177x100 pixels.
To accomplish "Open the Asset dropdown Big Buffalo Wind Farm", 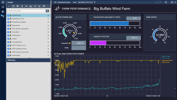I will pyautogui.click(x=87, y=2).
